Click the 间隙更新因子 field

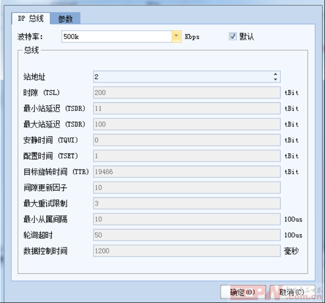pos(187,188)
